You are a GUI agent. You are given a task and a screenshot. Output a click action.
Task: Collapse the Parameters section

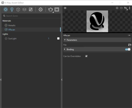point(97,40)
